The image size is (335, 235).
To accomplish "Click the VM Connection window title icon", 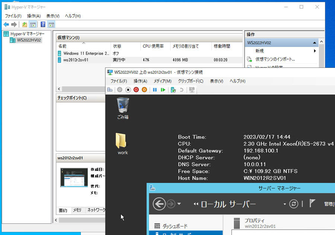I will (110, 72).
